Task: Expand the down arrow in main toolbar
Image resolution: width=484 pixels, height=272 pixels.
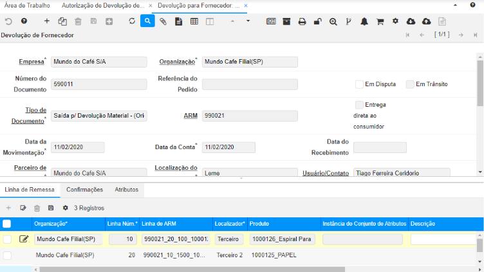Action: click(x=248, y=21)
